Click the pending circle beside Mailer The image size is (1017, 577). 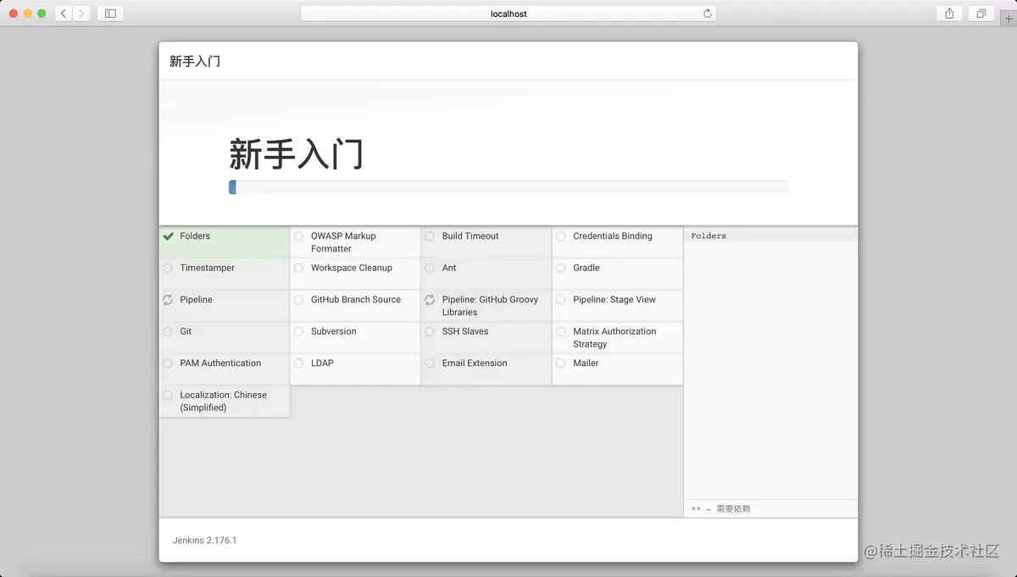click(561, 363)
